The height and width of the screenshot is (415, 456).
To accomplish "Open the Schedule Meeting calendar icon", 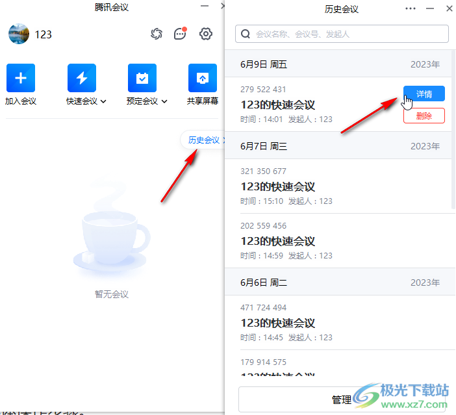I will coord(142,78).
